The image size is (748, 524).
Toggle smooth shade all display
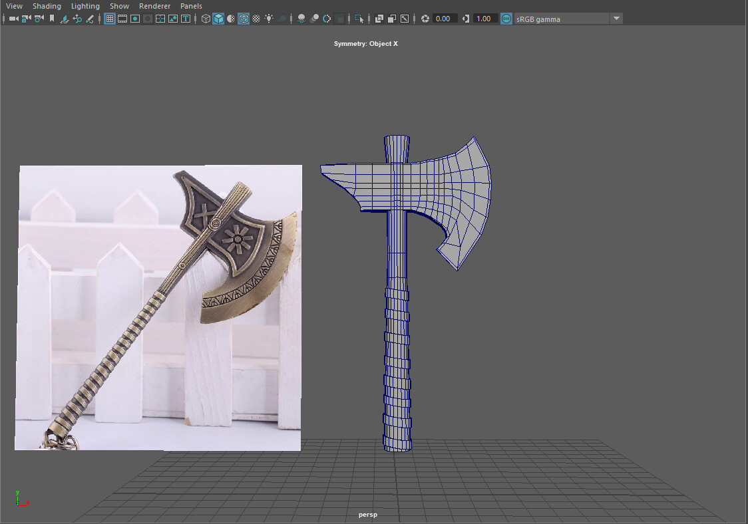220,19
